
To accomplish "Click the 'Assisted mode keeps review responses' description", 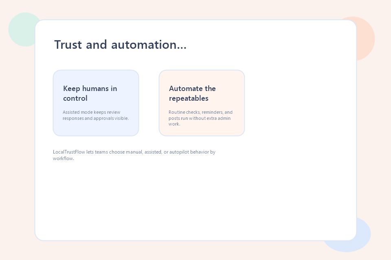I will pos(95,115).
